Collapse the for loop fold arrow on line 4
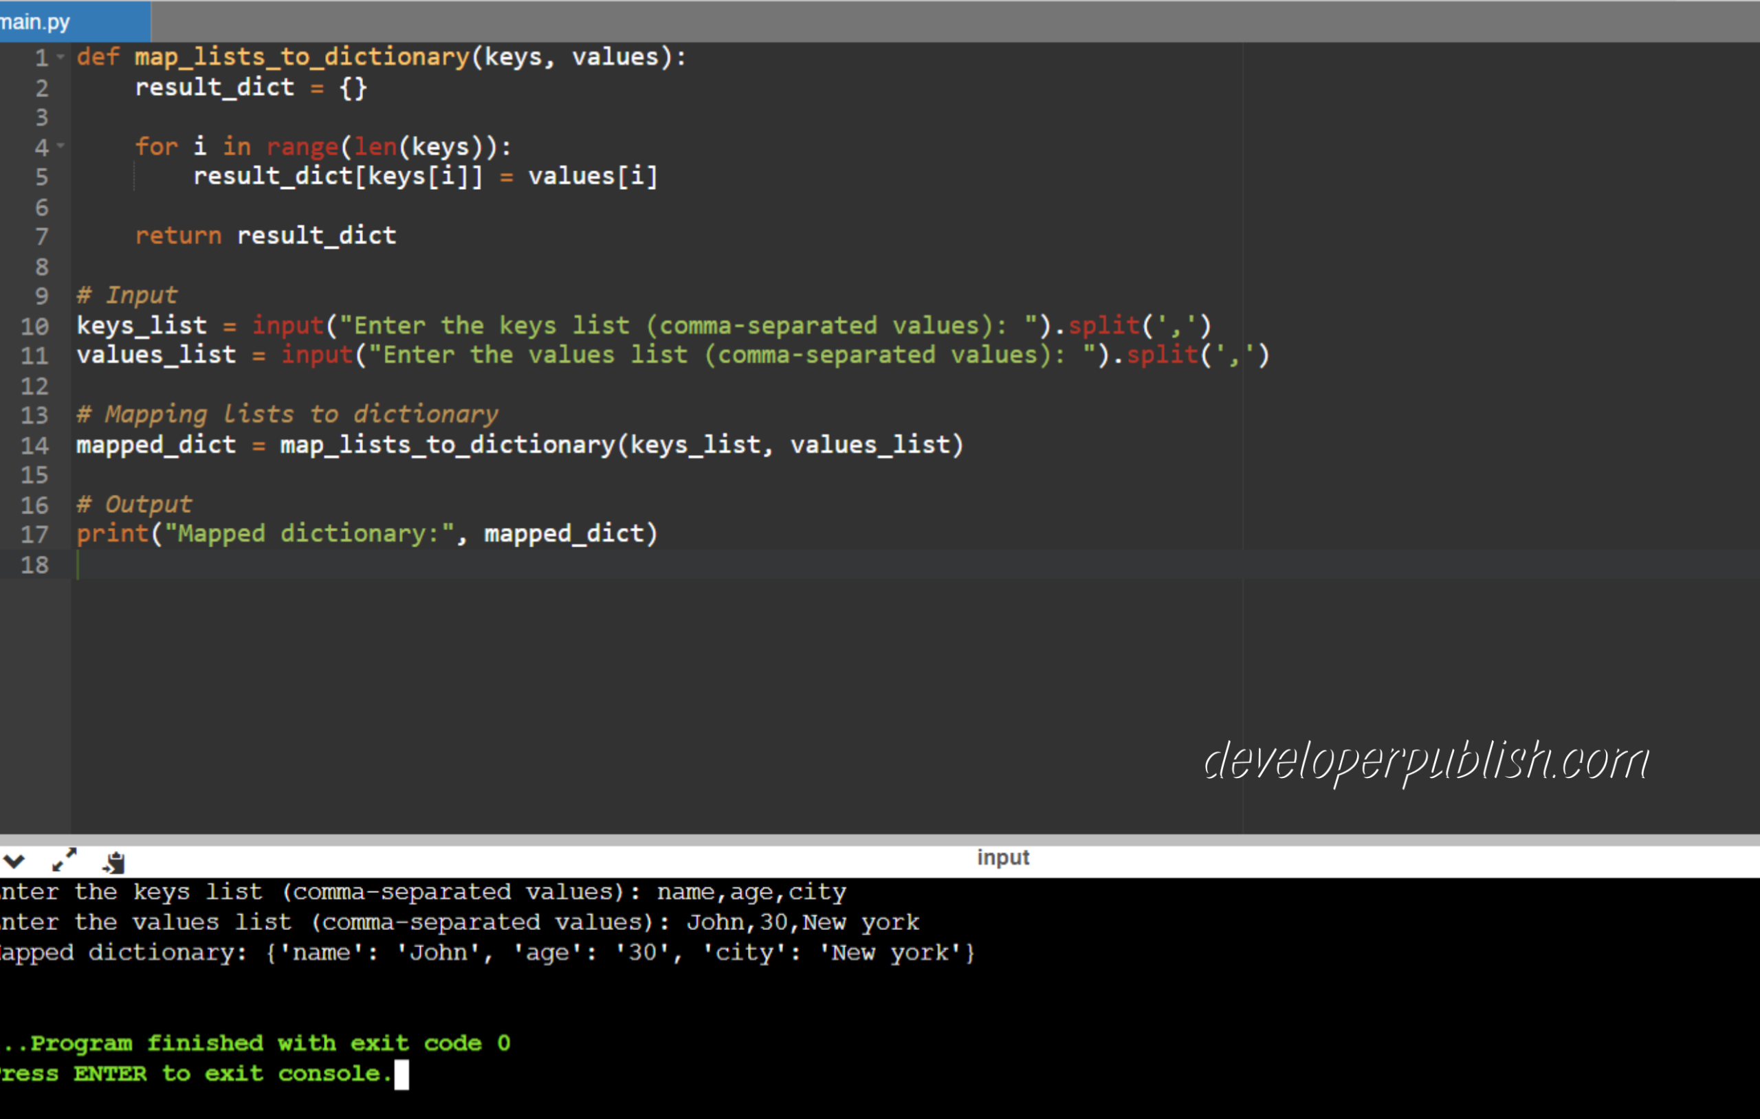The image size is (1760, 1119). 60,146
